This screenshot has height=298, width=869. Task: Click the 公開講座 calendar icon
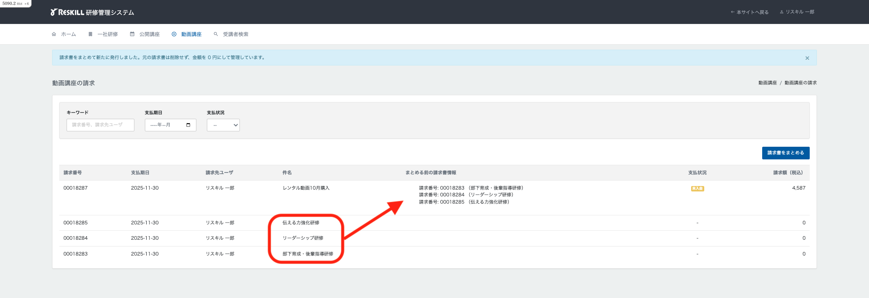(x=132, y=34)
